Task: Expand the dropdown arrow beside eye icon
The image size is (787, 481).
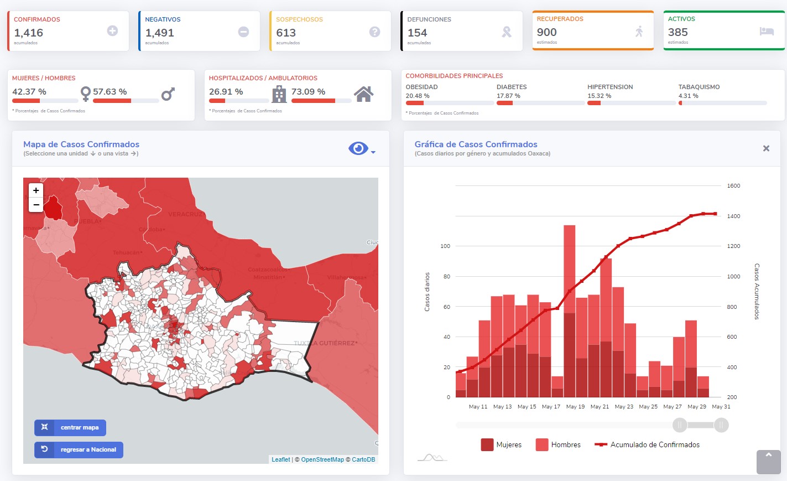Action: pyautogui.click(x=373, y=152)
